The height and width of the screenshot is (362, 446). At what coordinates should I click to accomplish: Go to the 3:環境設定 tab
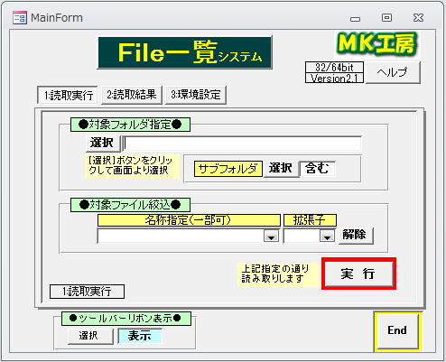click(x=196, y=95)
